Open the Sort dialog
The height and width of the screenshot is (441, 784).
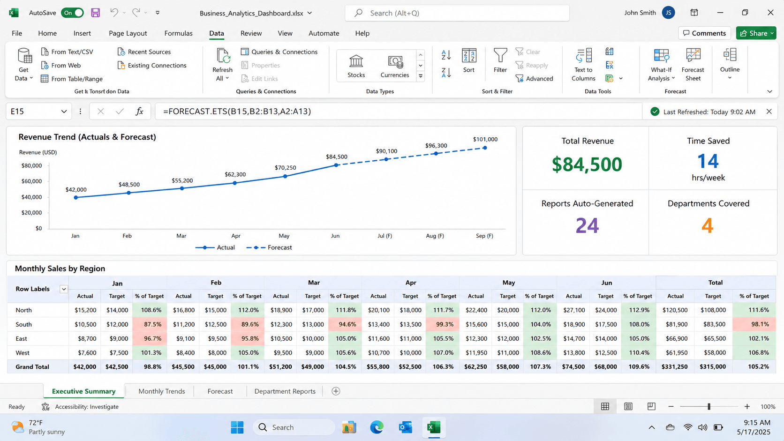[469, 60]
